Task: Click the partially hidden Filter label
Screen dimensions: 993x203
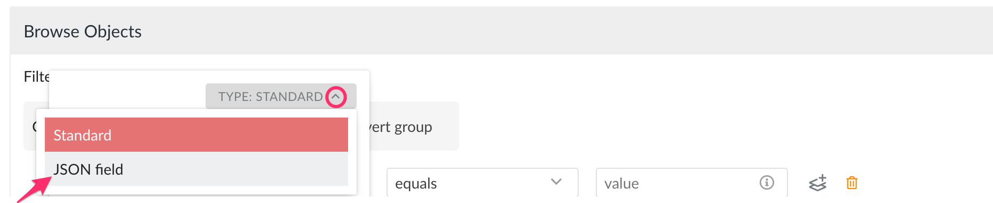Action: 36,77
